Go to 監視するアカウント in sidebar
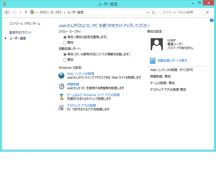 click(21, 33)
